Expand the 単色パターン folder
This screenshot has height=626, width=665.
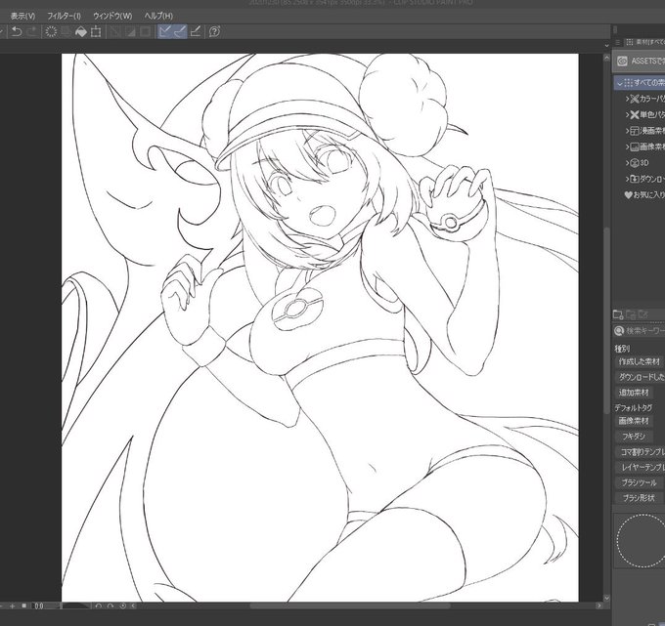pyautogui.click(x=627, y=115)
